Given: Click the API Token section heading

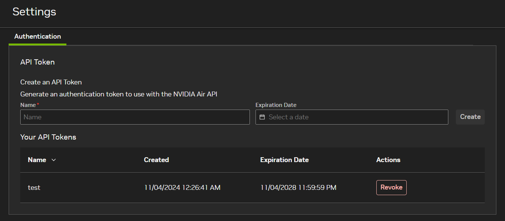Looking at the screenshot, I should 38,62.
